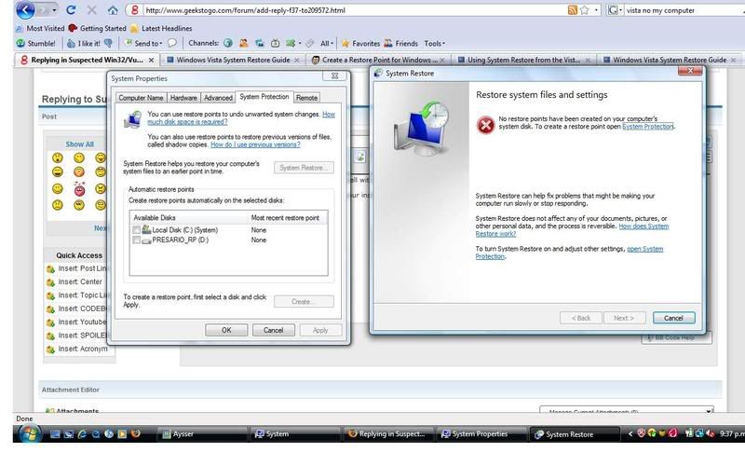Click the taskbar clock showing 9:37

tap(732, 433)
